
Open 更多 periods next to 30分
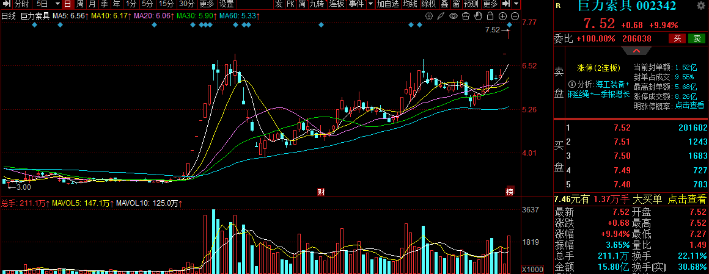click(207, 4)
